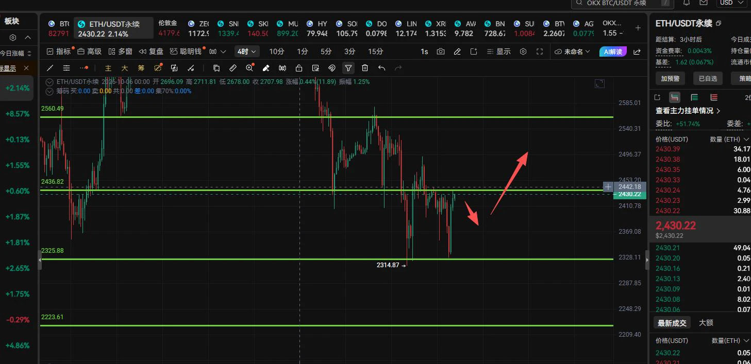Open the 未命名 layout dropdown
This screenshot has width=751, height=364.
coord(572,51)
